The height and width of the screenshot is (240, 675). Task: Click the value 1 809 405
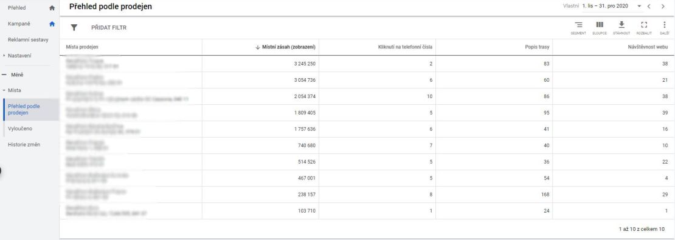point(304,113)
